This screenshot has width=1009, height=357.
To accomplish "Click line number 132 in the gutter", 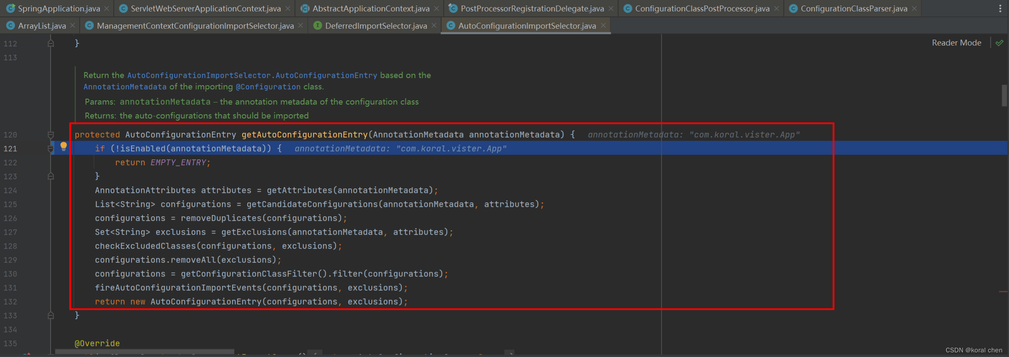I will (10, 302).
